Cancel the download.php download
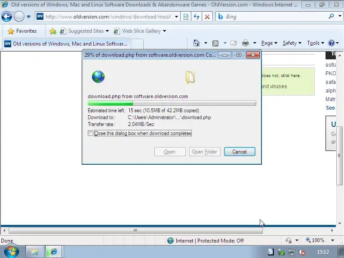This screenshot has width=344, height=258. pyautogui.click(x=240, y=152)
